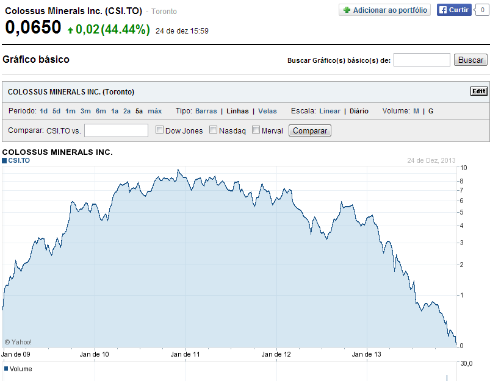Click the Jan de 13 axis label

[x=366, y=354]
